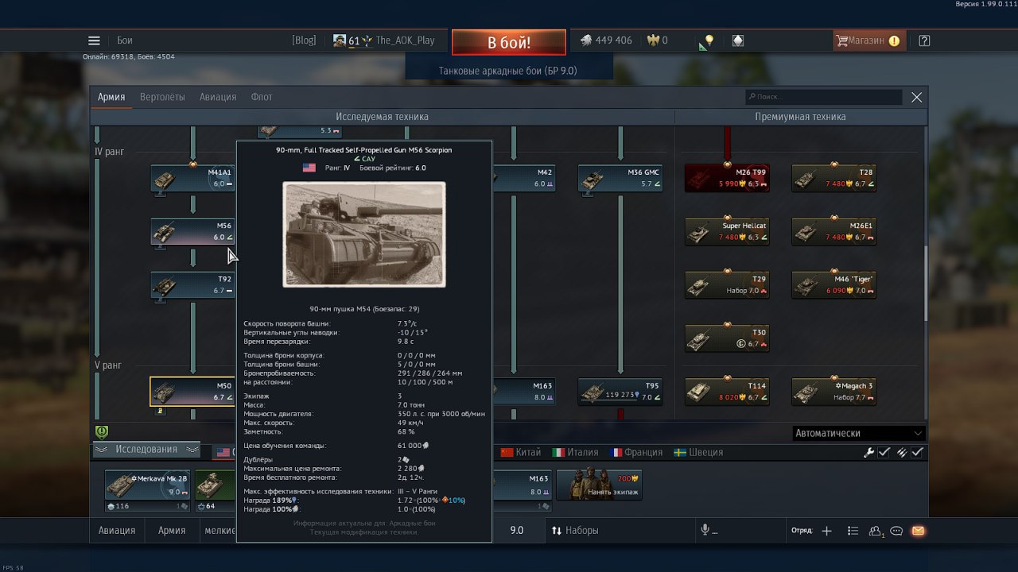The width and height of the screenshot is (1018, 572).
Task: Select the T30 premium card
Action: point(727,338)
